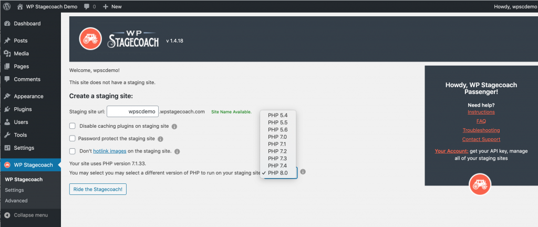Click the Tools wrench icon
The height and width of the screenshot is (227, 538).
tap(7, 135)
